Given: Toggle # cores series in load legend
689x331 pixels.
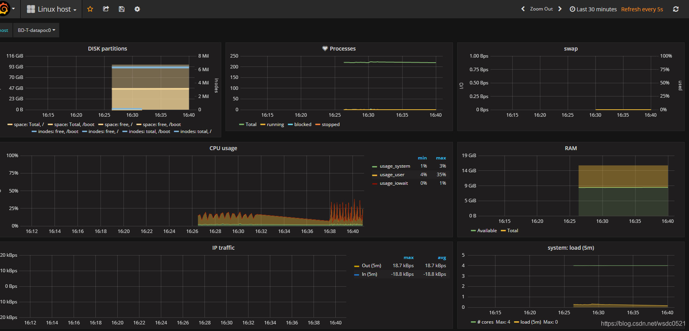Looking at the screenshot, I should pyautogui.click(x=485, y=322).
